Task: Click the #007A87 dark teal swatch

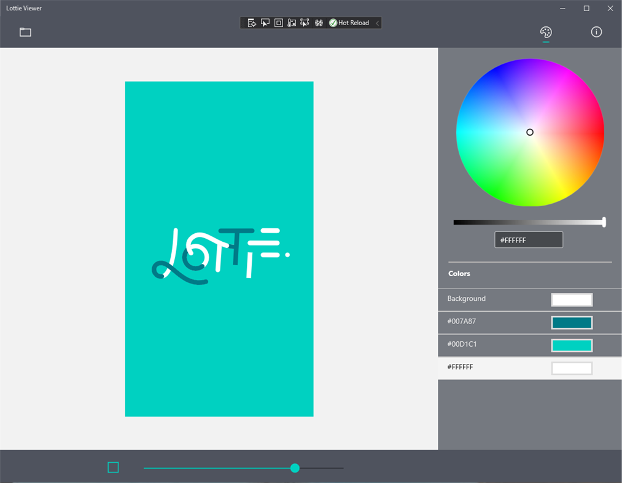Action: coord(572,322)
